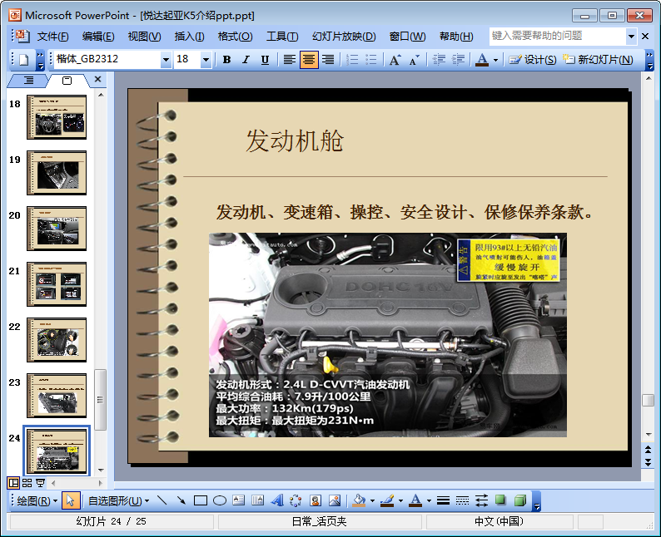Open line color dropdown arrow
This screenshot has width=661, height=537.
[400, 500]
